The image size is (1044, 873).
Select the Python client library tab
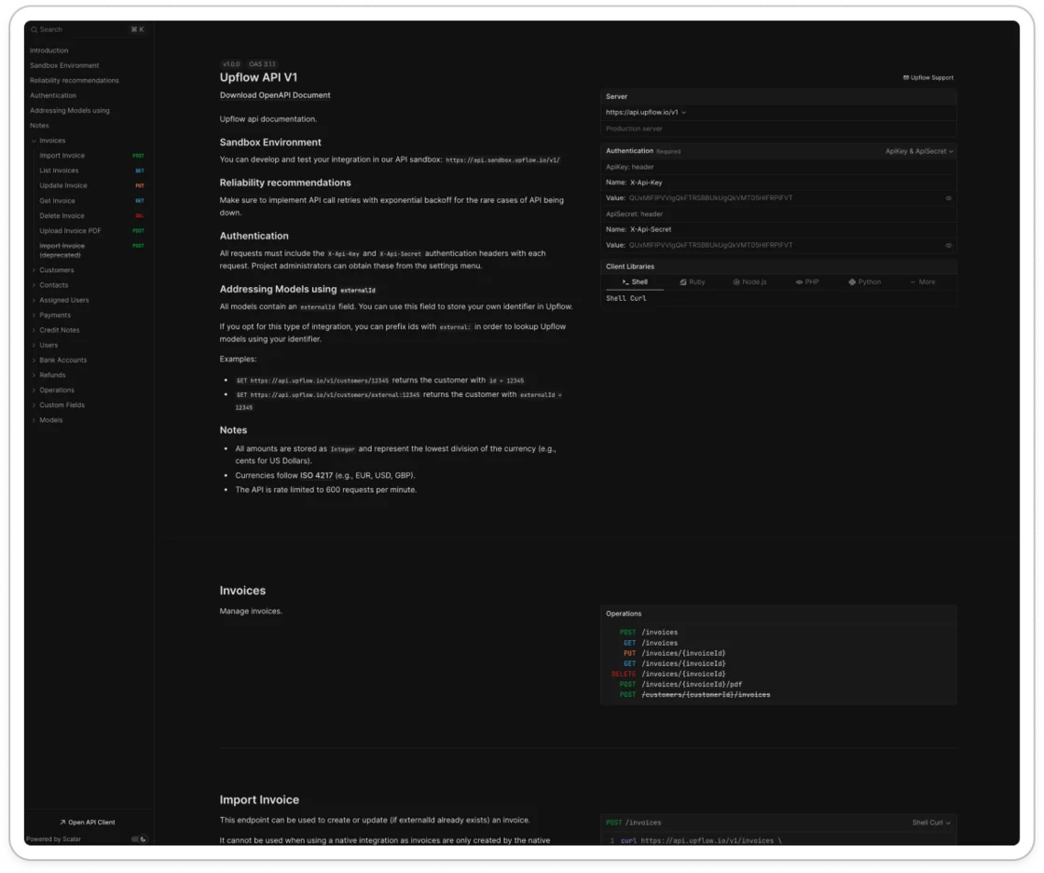click(x=864, y=282)
